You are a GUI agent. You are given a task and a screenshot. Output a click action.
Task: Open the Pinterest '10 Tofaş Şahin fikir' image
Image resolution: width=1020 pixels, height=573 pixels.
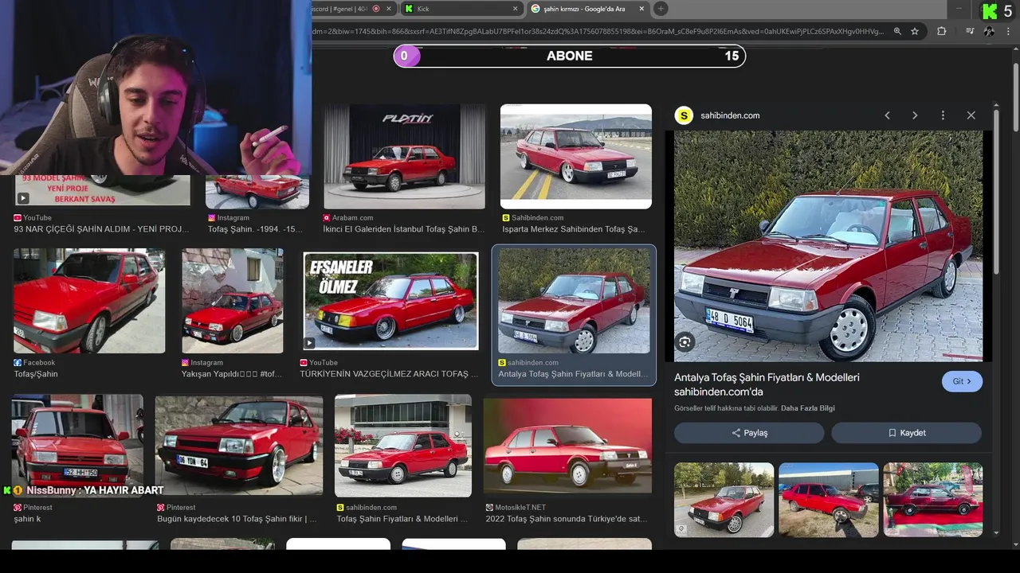(239, 446)
